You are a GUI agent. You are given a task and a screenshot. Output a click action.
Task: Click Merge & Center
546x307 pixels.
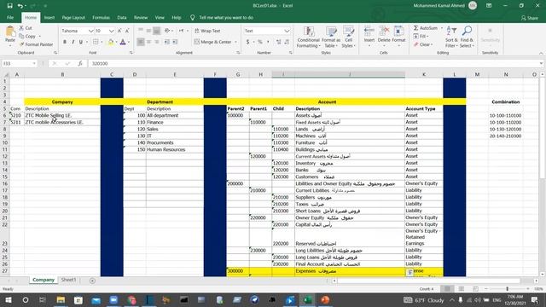pos(212,42)
